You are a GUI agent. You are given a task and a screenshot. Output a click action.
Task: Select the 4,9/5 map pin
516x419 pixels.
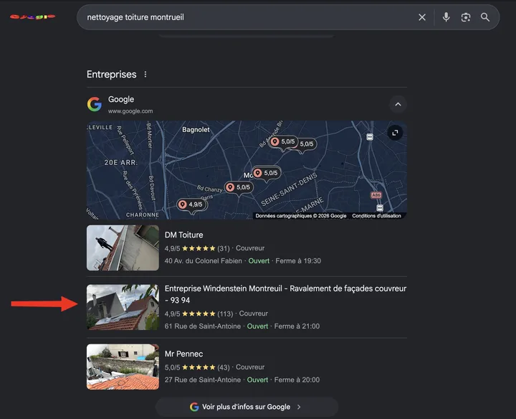pos(192,205)
